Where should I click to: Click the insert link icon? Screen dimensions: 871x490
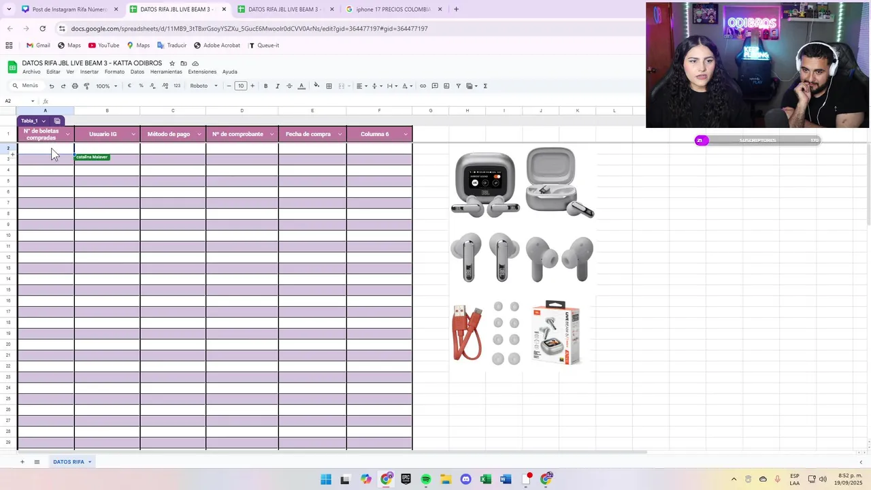tap(423, 86)
